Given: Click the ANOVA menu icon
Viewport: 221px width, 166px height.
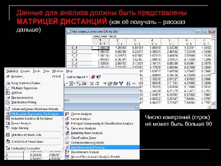Looking at the screenshot, I should click(x=8, y=93).
